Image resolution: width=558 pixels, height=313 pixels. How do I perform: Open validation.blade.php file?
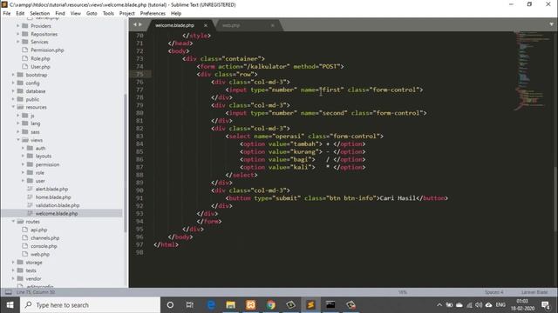point(58,205)
